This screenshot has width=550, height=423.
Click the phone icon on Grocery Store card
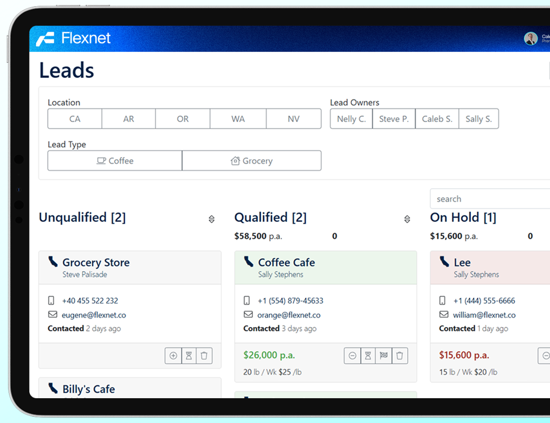tap(51, 300)
